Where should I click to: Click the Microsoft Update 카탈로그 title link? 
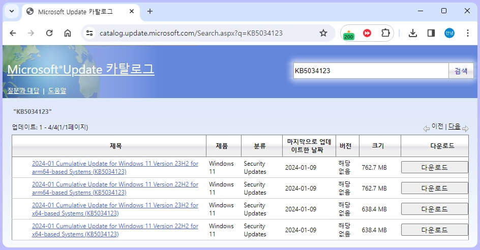(x=81, y=69)
